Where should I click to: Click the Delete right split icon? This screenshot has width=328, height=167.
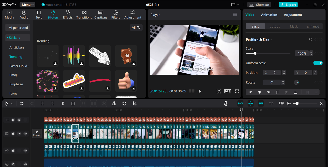coord(63,104)
